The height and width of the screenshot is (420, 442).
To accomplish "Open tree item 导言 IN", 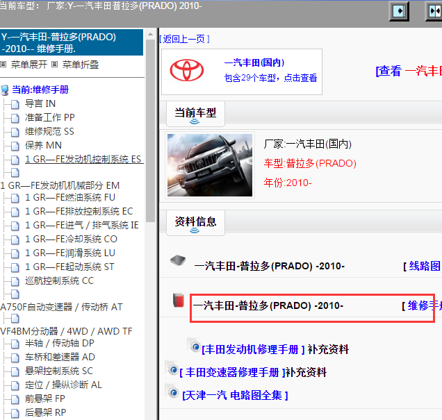I will [40, 103].
